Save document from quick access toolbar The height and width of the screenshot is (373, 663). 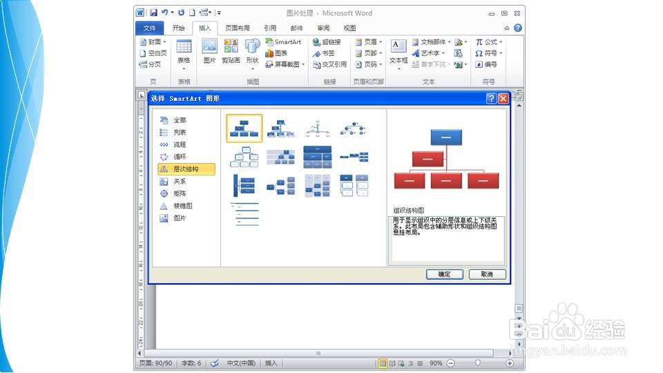(x=153, y=12)
